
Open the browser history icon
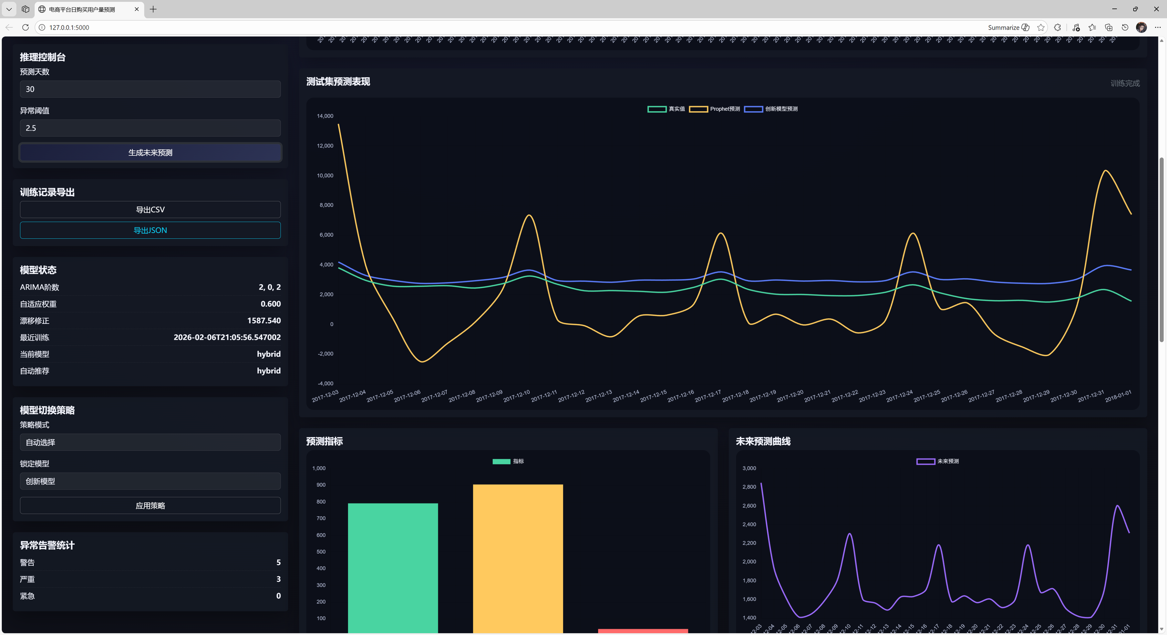(1125, 27)
